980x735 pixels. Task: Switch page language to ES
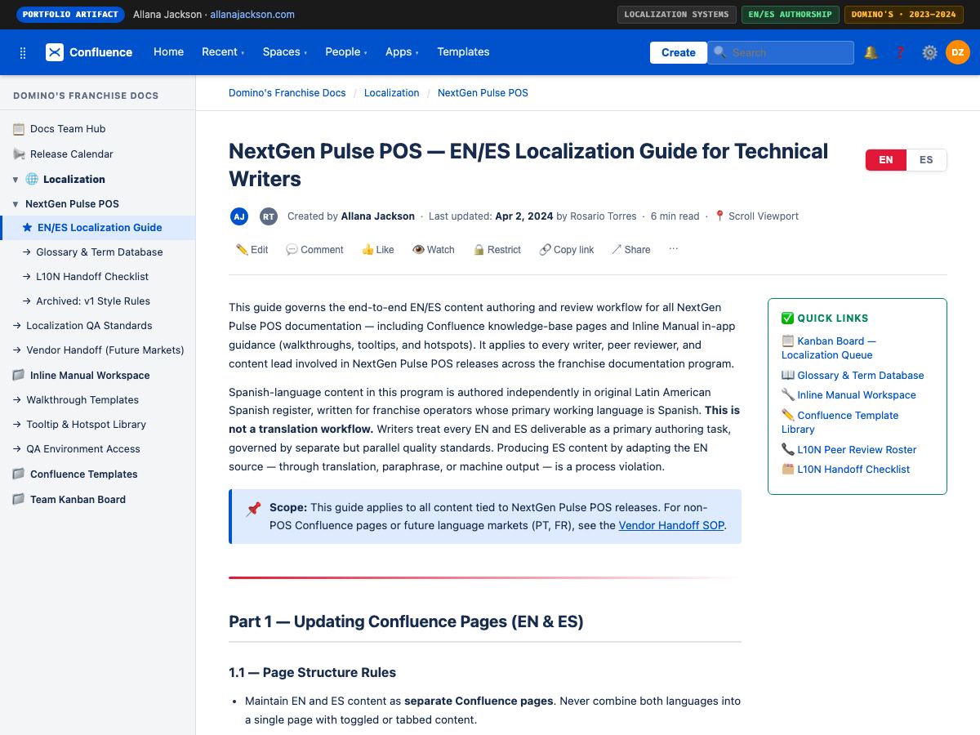[x=926, y=160]
